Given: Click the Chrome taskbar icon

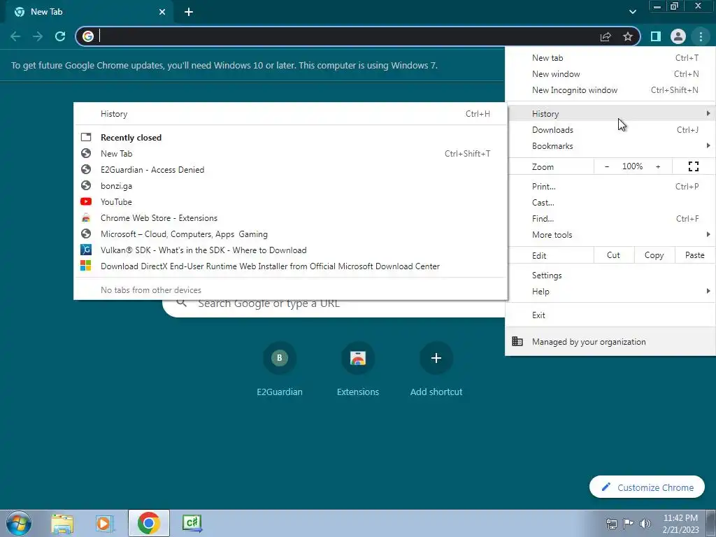Looking at the screenshot, I should (x=148, y=523).
